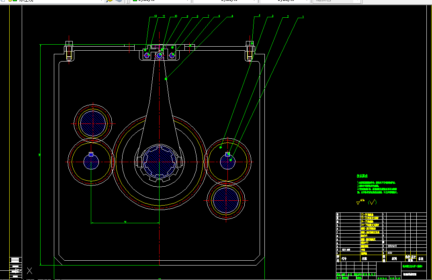Image resolution: width=432 pixels, height=280 pixels.
Task: Open the ByLayer color dropdown with green swatch
Action: click(160, 1)
